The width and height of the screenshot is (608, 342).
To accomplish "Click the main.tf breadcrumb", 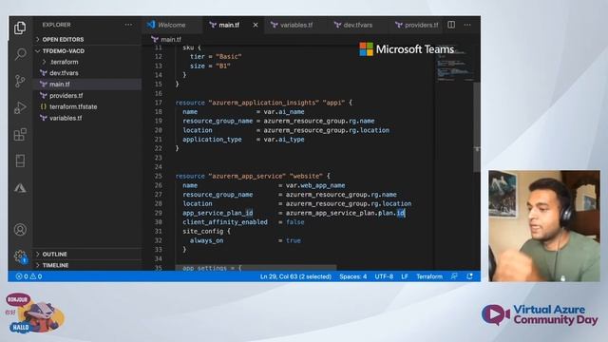I will click(167, 39).
